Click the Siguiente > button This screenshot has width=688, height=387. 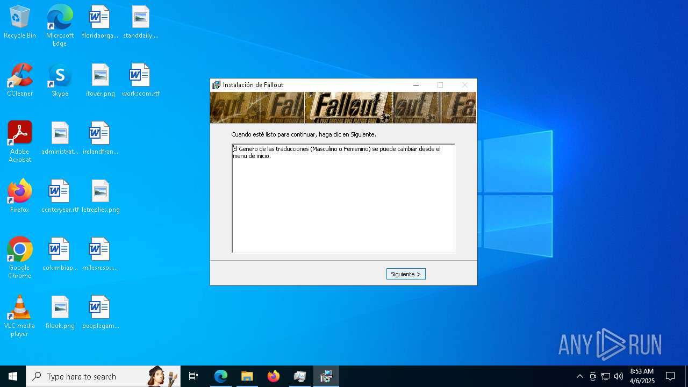pos(406,274)
